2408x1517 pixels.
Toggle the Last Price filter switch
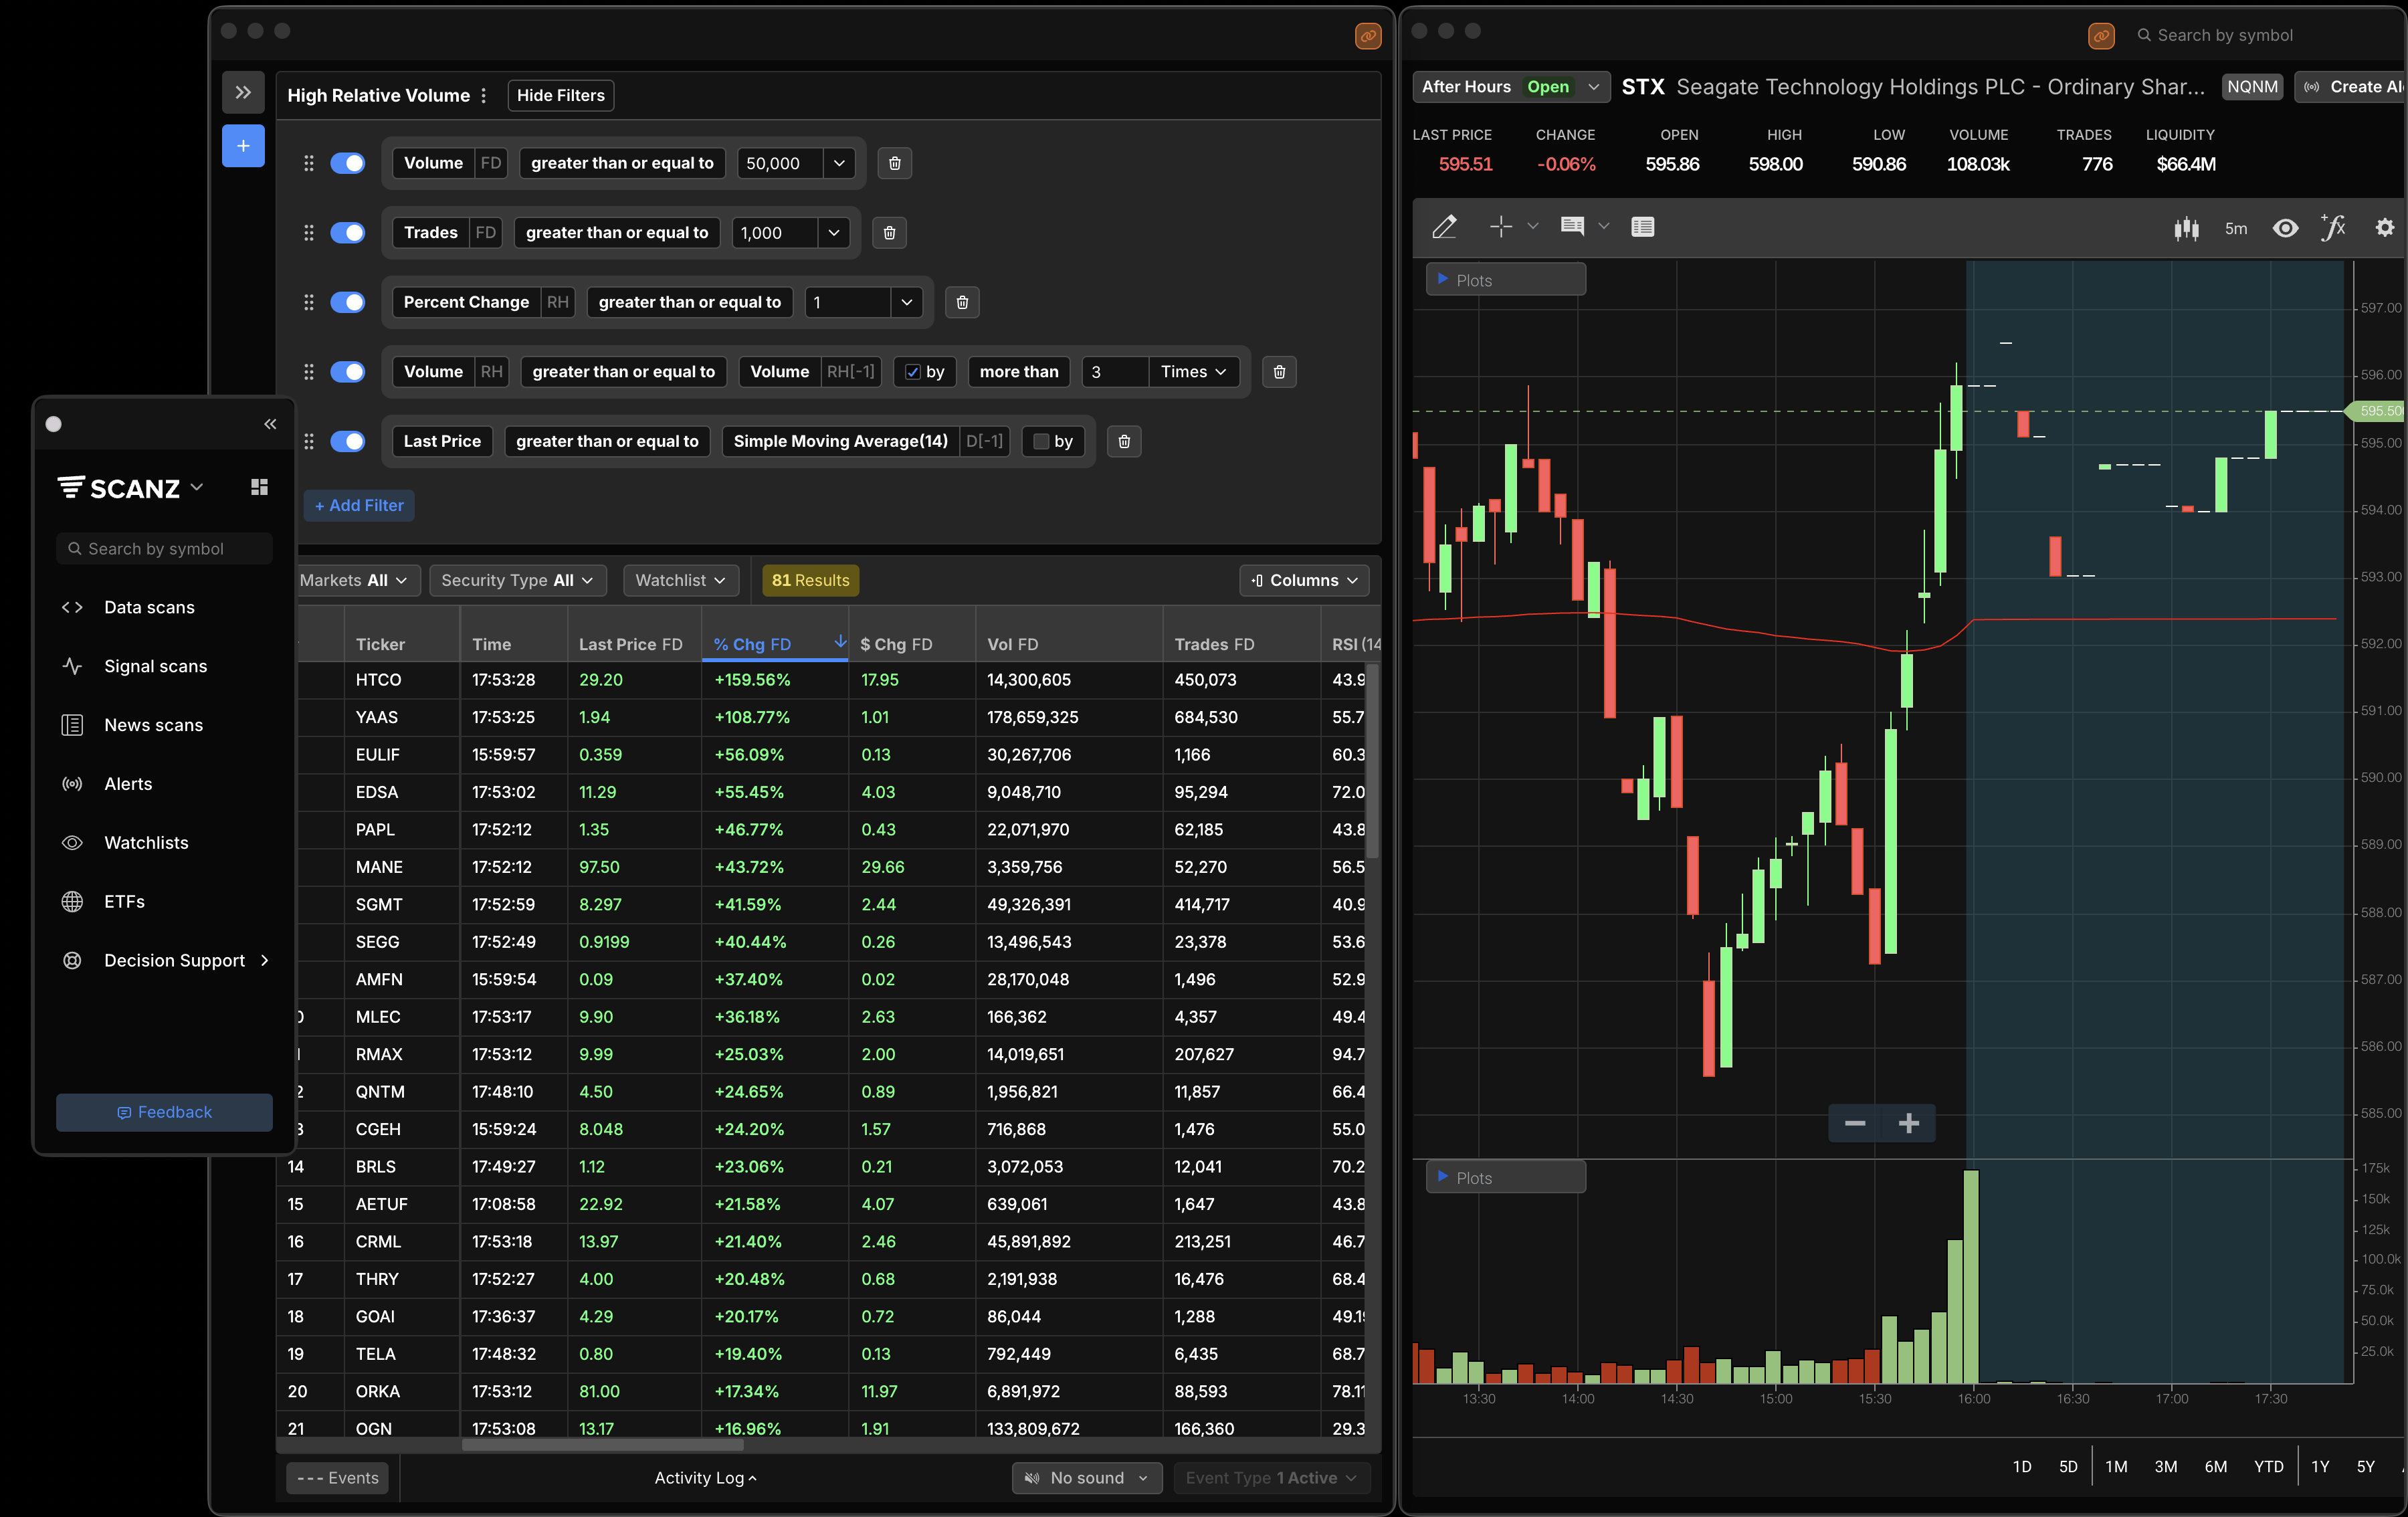click(348, 441)
